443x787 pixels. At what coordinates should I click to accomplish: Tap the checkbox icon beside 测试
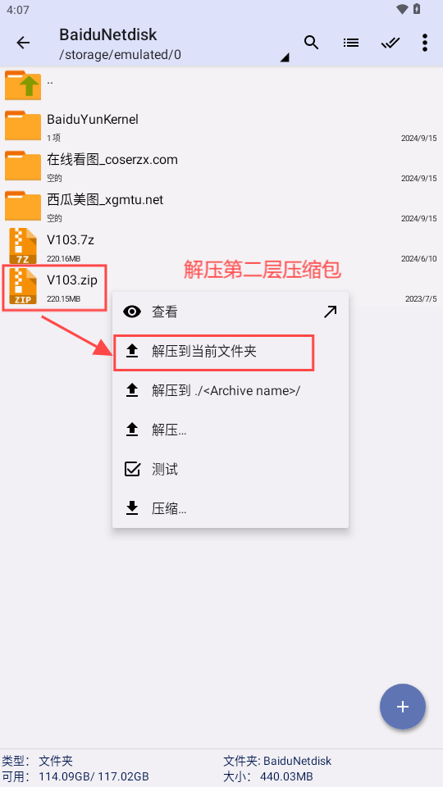tap(132, 469)
